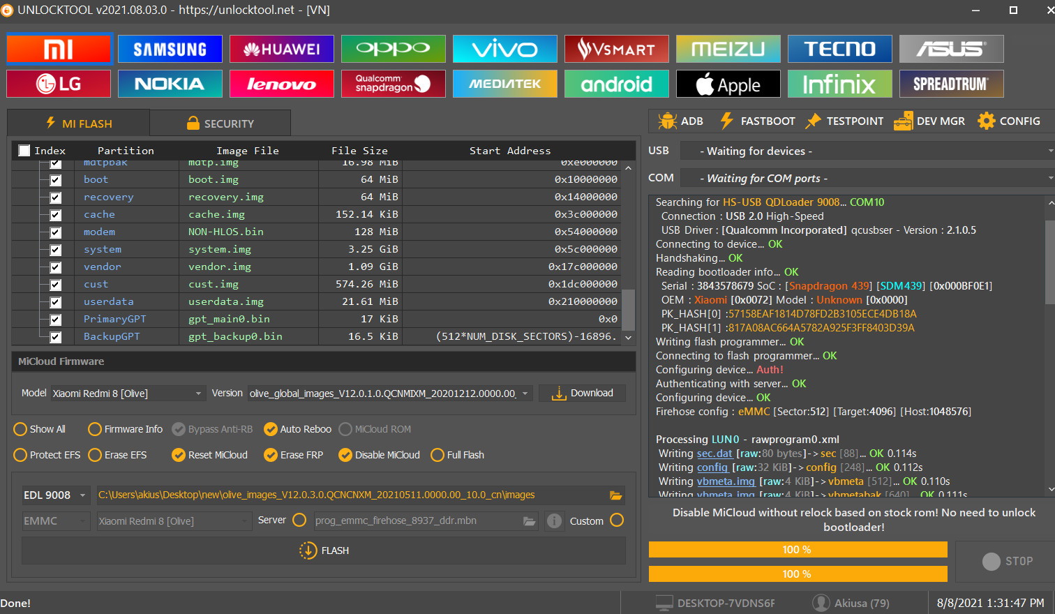Viewport: 1055px width, 614px height.
Task: Open the EMMC device model dropdown
Action: (x=174, y=521)
